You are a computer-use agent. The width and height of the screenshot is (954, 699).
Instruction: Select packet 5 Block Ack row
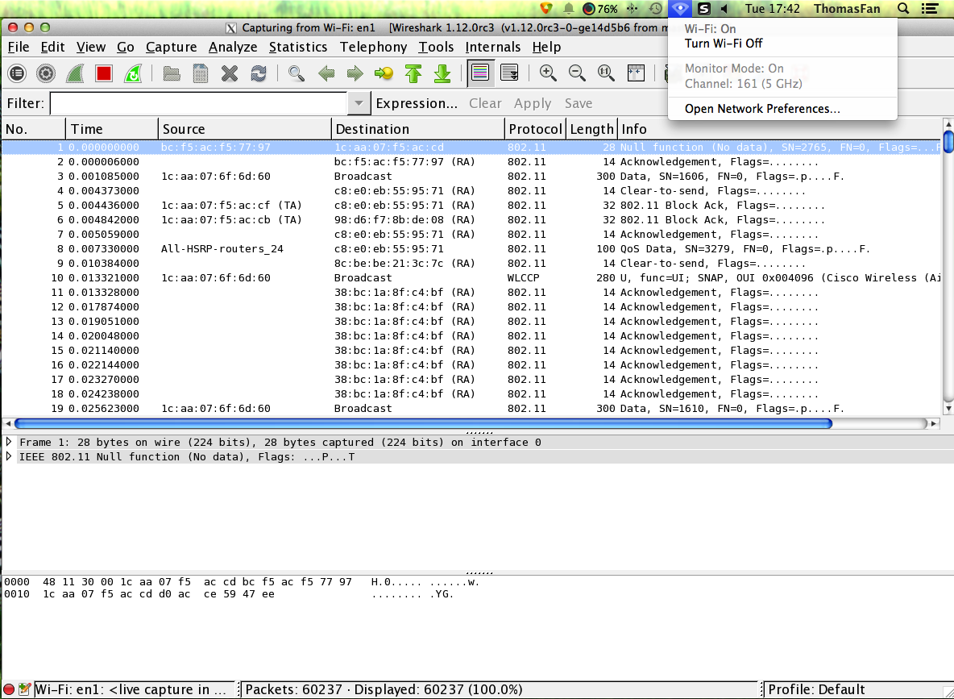pyautogui.click(x=471, y=206)
